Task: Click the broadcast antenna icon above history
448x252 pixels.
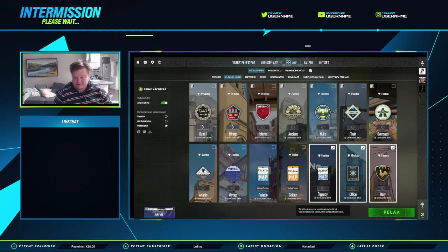Action: pyautogui.click(x=422, y=205)
